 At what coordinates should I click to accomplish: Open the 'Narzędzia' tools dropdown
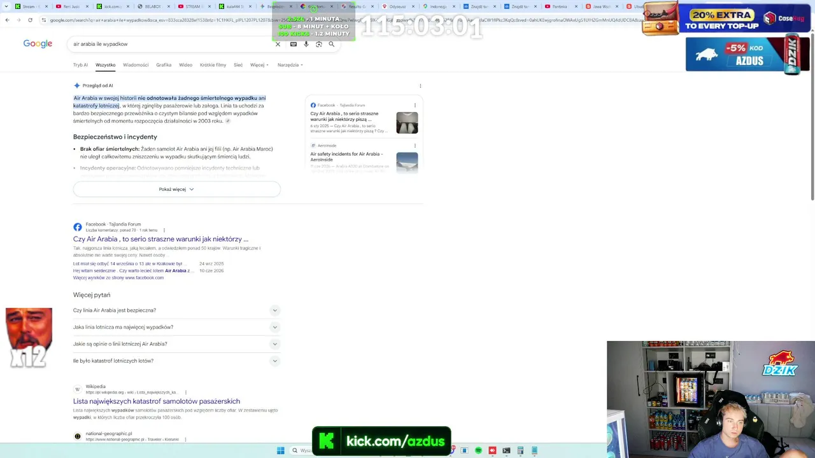[290, 65]
